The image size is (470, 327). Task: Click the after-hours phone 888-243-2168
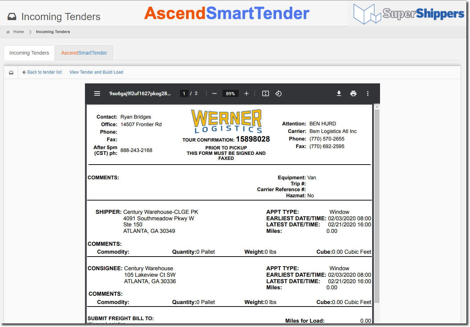tap(136, 150)
